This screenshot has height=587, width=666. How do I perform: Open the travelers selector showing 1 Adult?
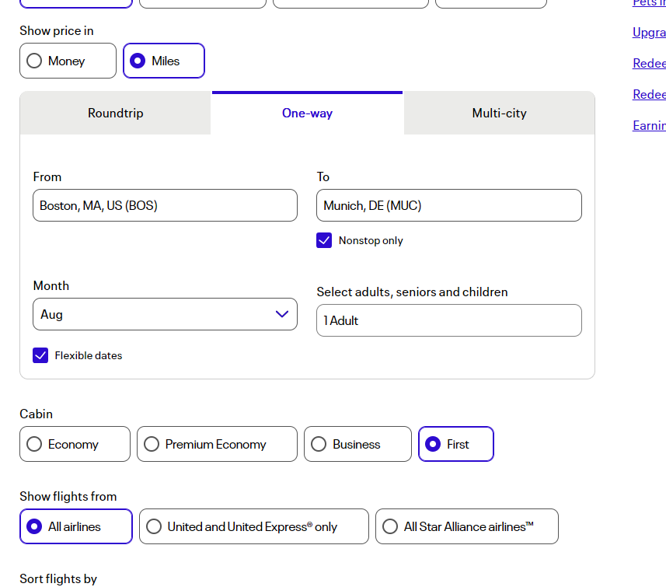tap(448, 320)
